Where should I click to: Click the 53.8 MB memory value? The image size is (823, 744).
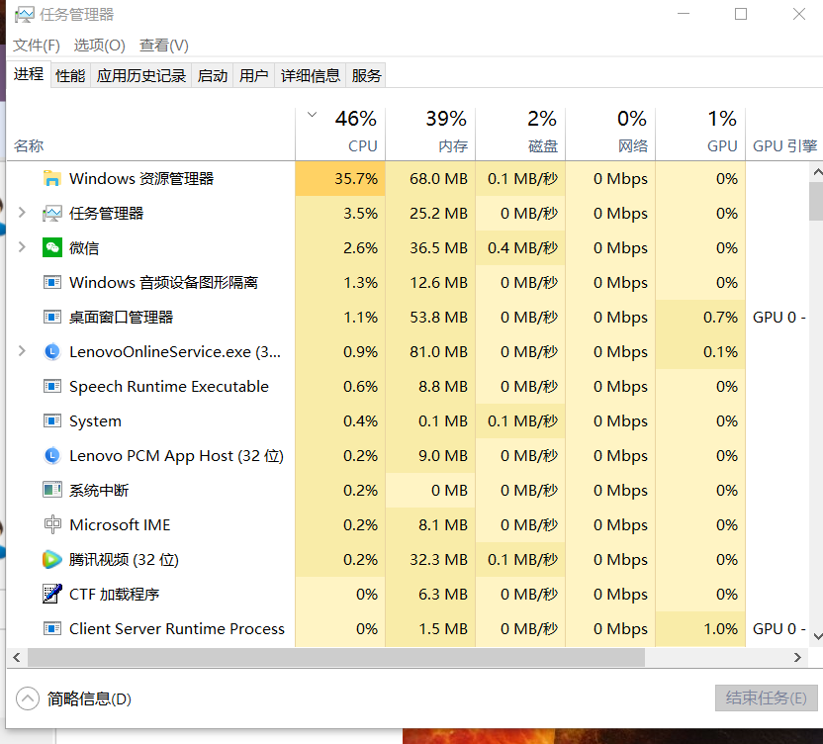point(438,318)
